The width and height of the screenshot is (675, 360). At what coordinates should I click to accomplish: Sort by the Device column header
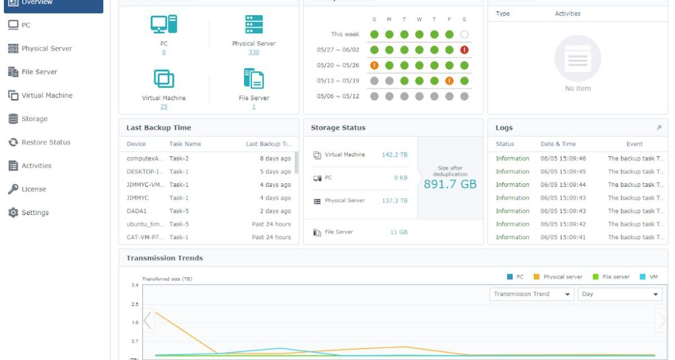tap(136, 144)
